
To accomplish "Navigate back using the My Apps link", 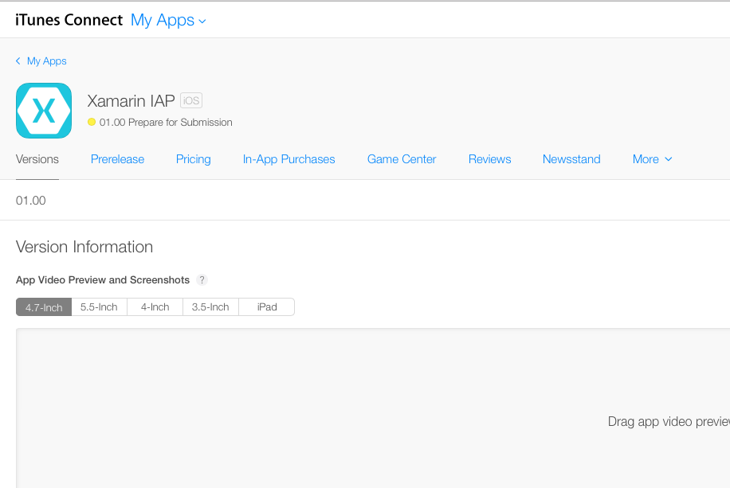I will 46,61.
